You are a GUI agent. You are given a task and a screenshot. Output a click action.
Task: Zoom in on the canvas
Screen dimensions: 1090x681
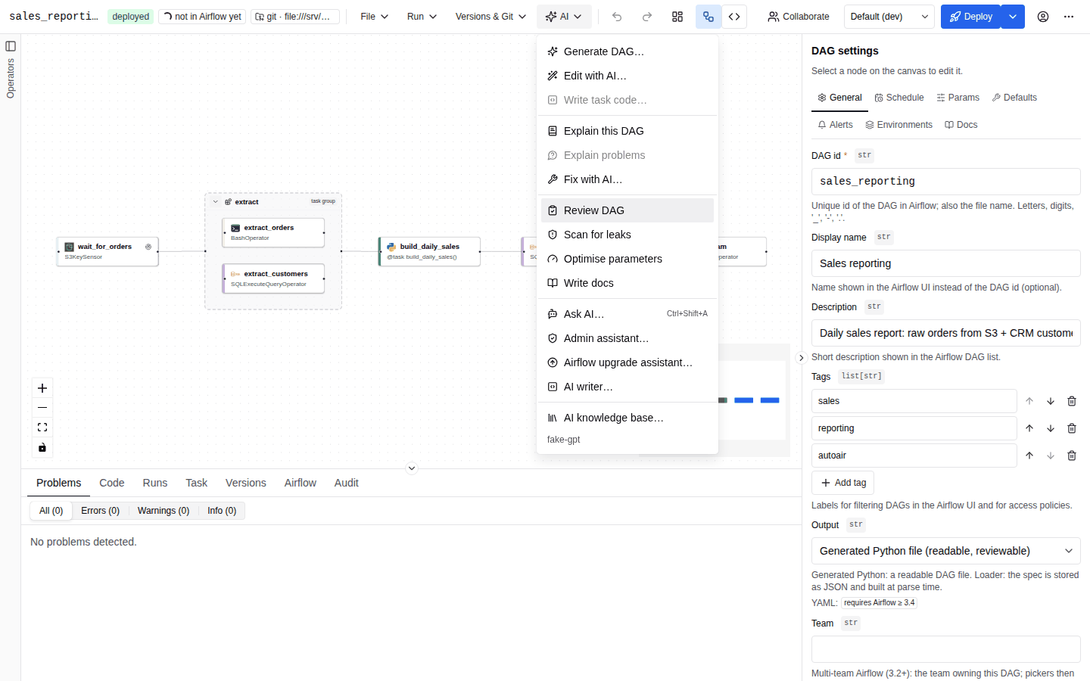click(42, 388)
